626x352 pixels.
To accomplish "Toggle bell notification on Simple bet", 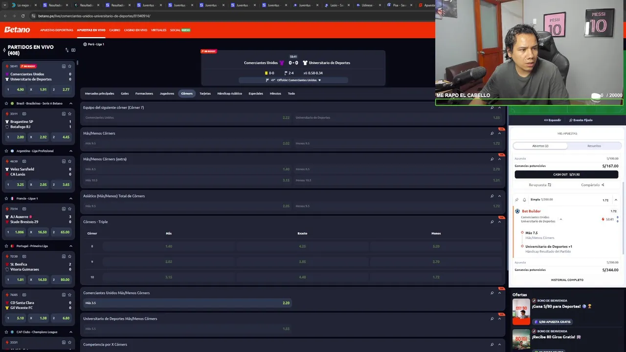I will pos(525,199).
